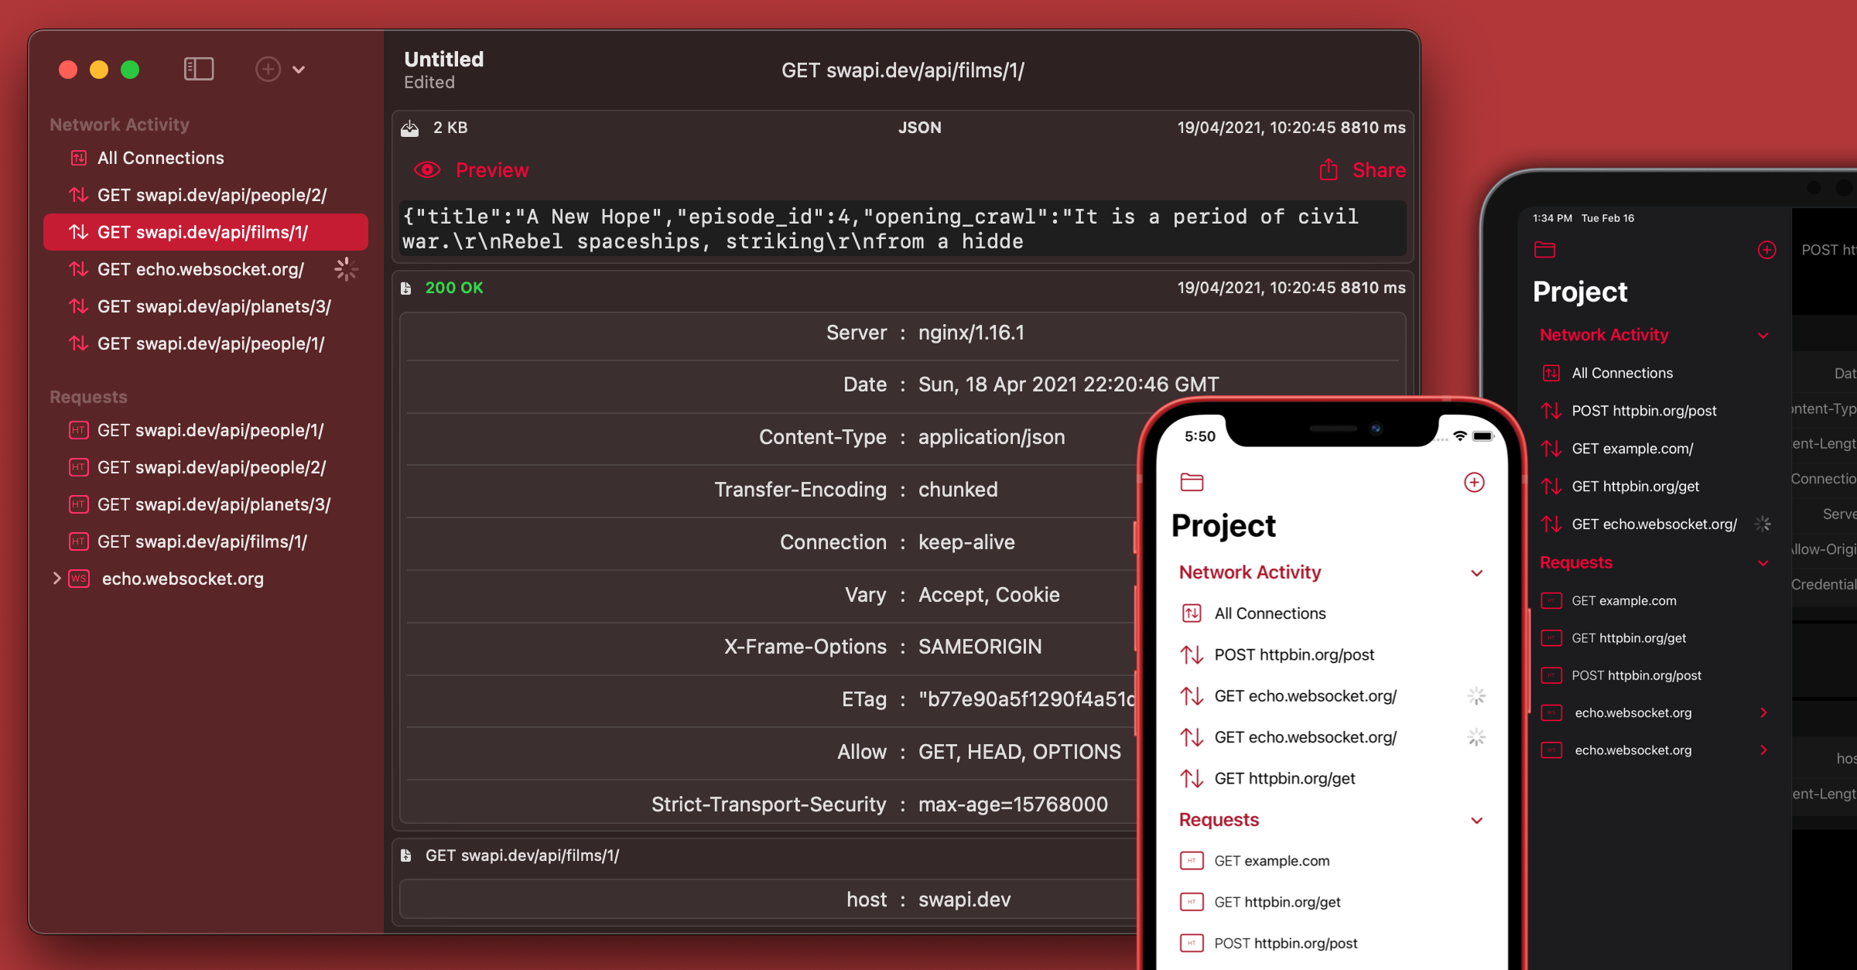Tap the plus circle on the iPhone
Viewport: 1857px width, 970px height.
(x=1474, y=483)
